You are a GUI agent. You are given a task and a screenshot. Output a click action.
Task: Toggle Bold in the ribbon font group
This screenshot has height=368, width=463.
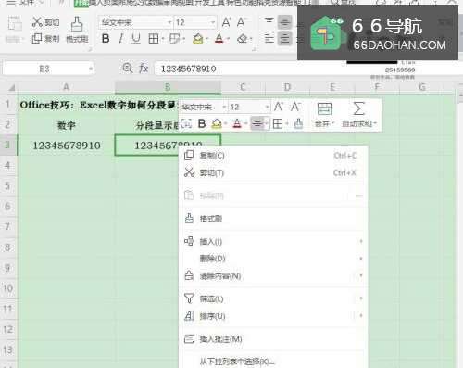tap(106, 39)
